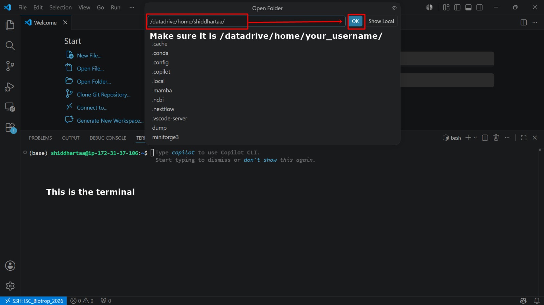
Task: Click the Copilot chat icon in title bar
Action: coord(429,7)
